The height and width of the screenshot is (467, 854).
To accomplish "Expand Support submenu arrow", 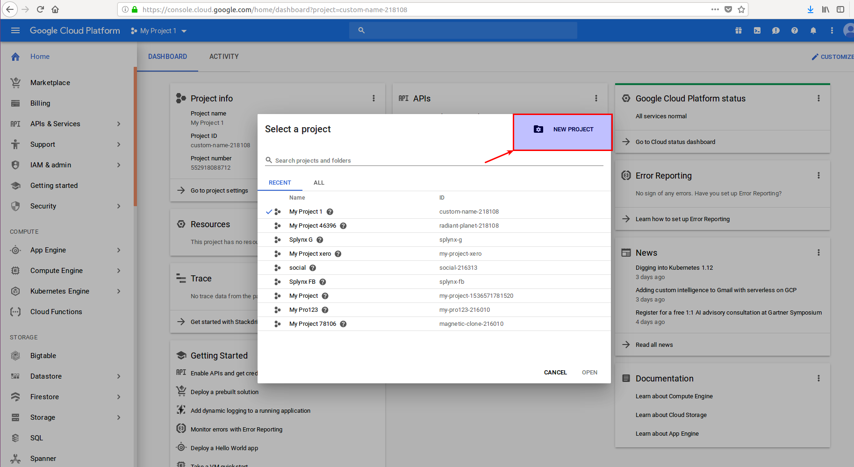I will tap(119, 144).
